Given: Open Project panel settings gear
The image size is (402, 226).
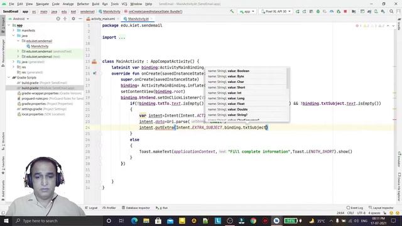Looking at the screenshot, I should click(73, 19).
